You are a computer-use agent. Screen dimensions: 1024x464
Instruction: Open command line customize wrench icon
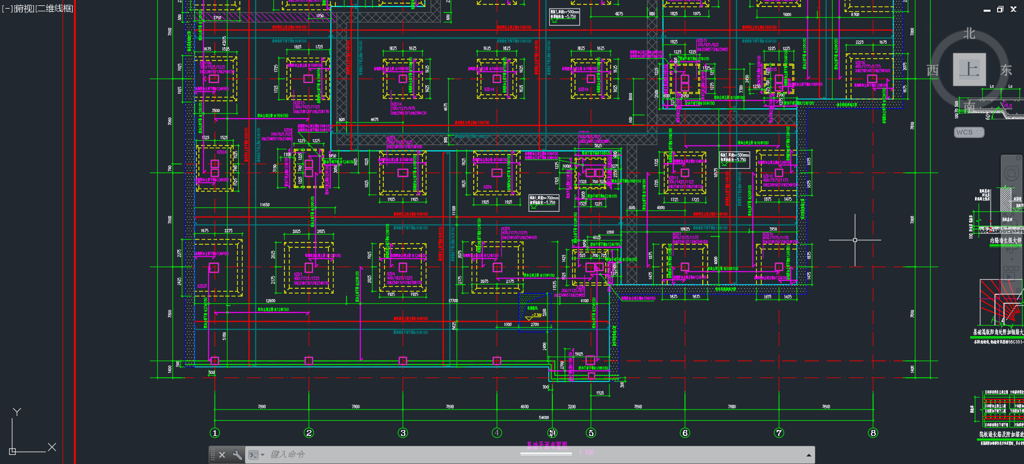237,455
